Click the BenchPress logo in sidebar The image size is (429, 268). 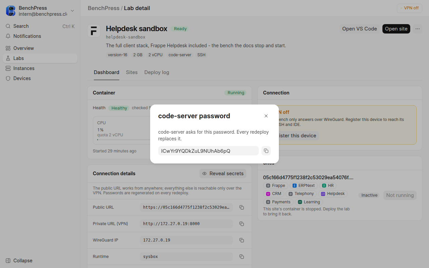coord(11,11)
